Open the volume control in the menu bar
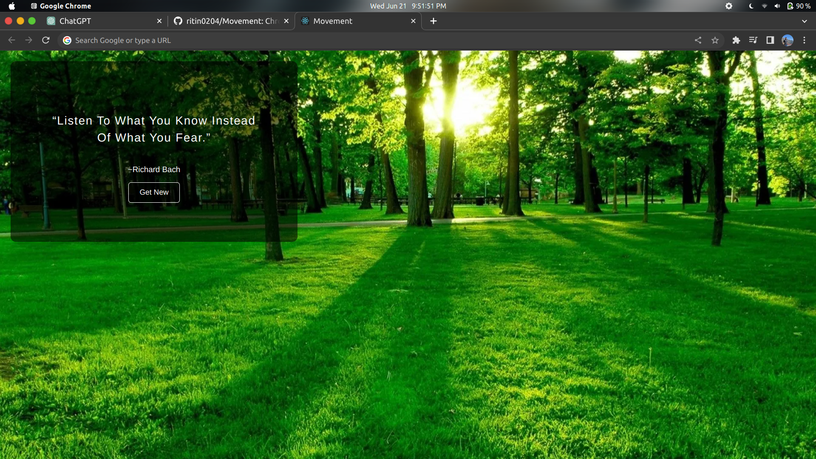 point(777,6)
